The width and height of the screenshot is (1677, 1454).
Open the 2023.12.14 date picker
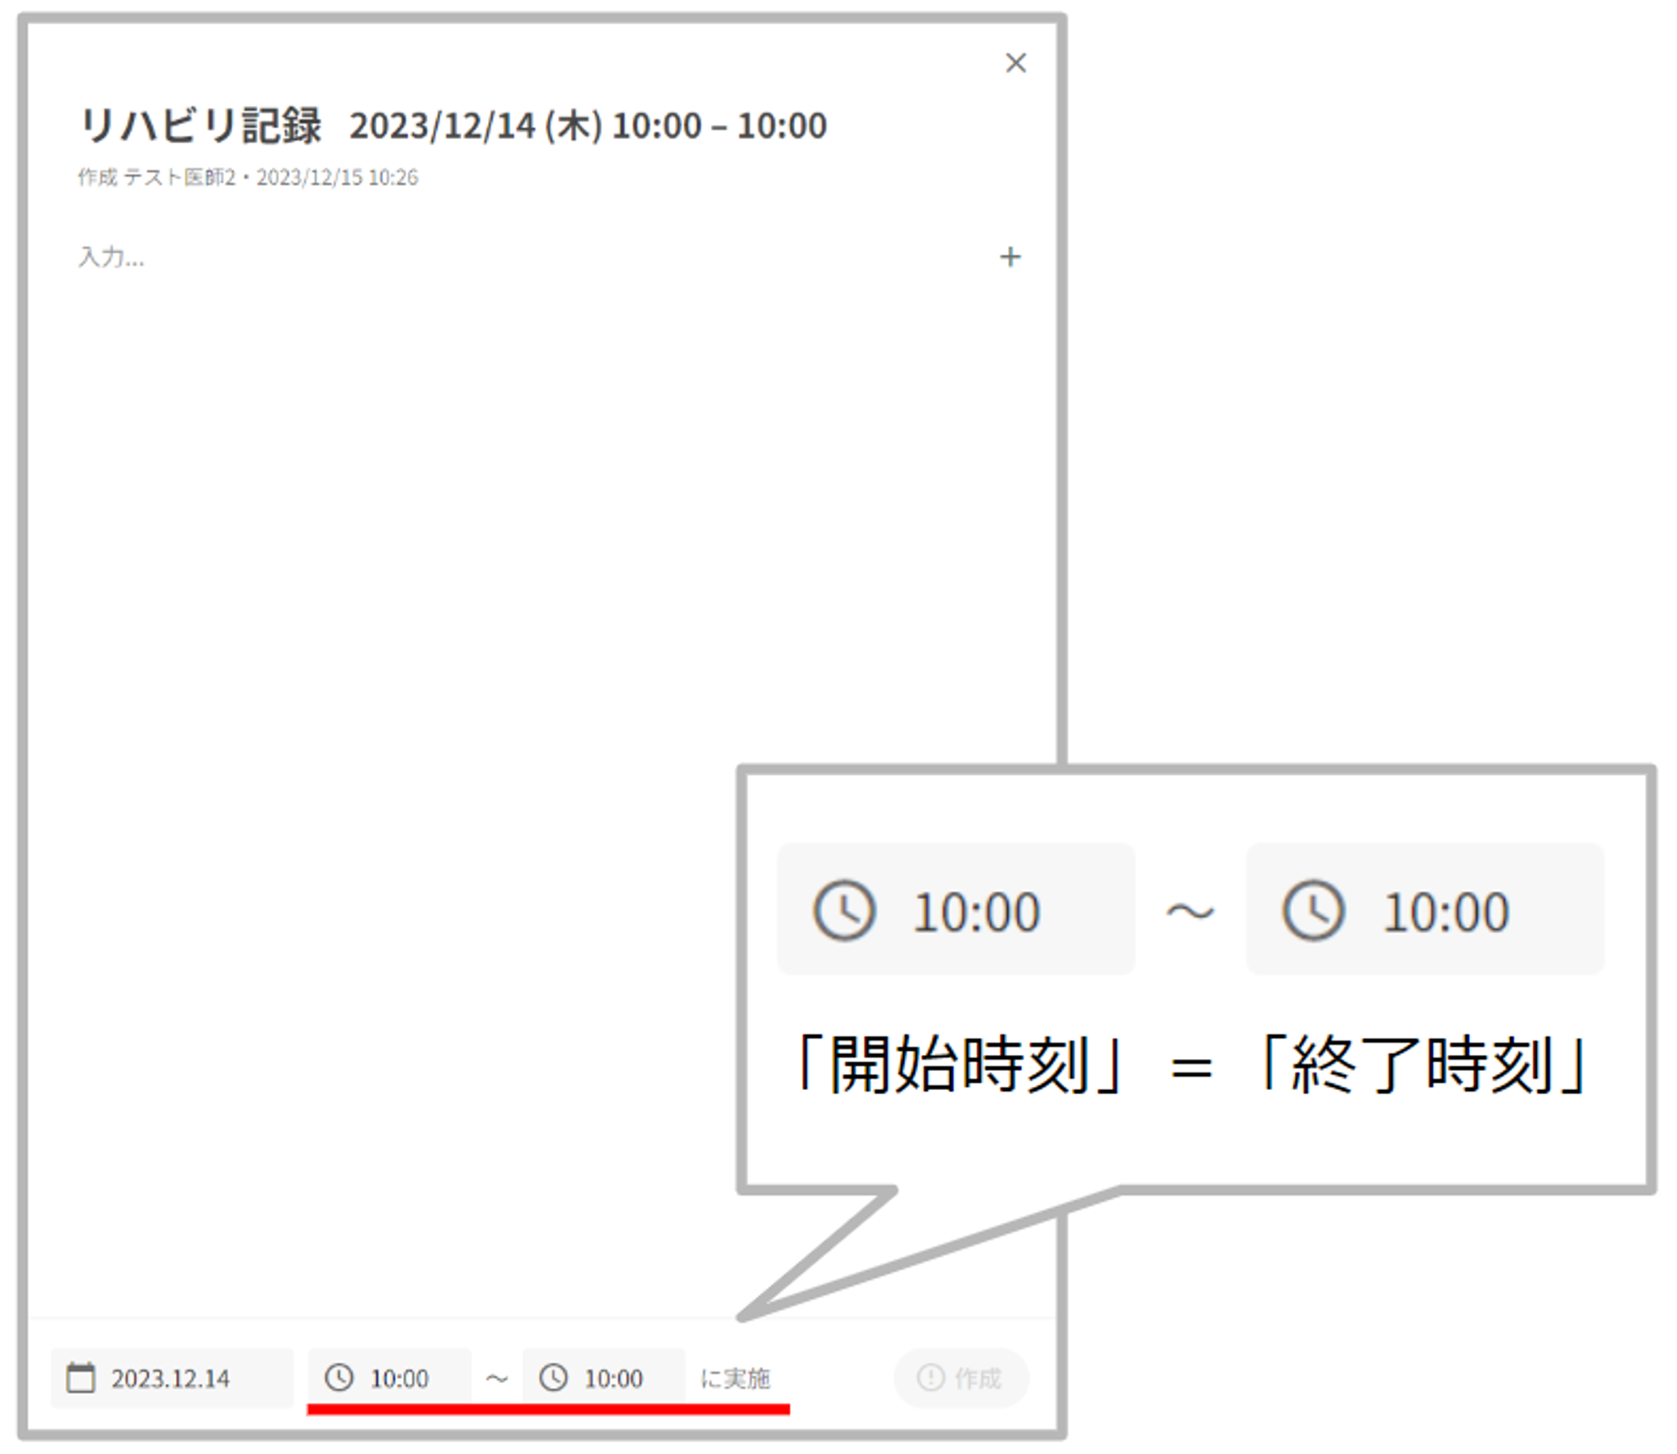point(170,1379)
